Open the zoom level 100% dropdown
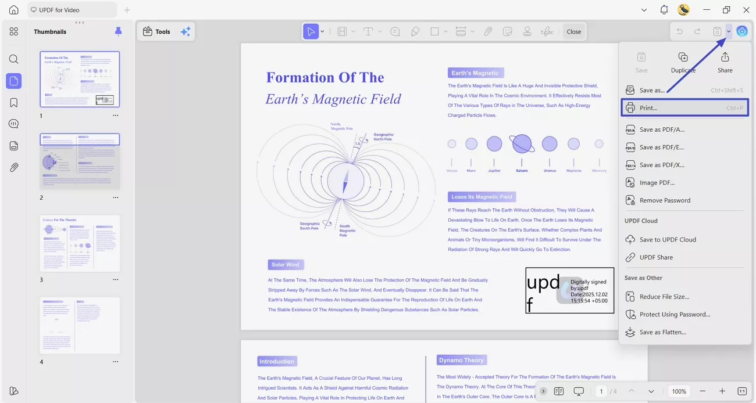This screenshot has width=756, height=403. (679, 391)
